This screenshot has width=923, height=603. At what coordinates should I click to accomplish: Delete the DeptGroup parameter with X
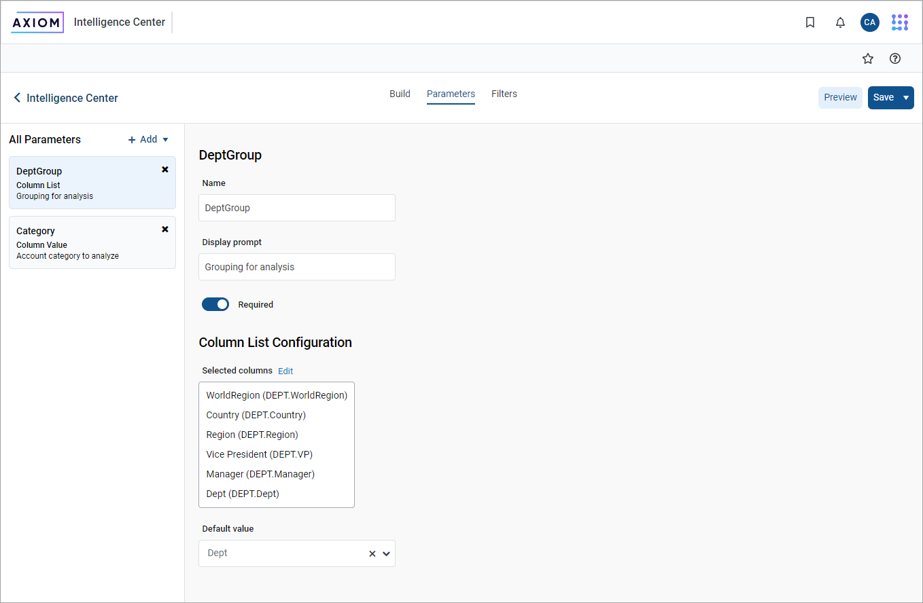click(x=164, y=170)
